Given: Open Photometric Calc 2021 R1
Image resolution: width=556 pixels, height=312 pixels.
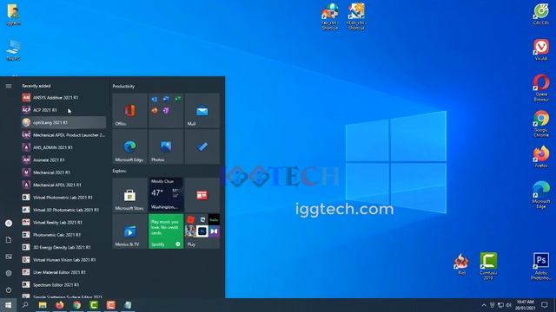Looking at the screenshot, I should pos(63,235).
